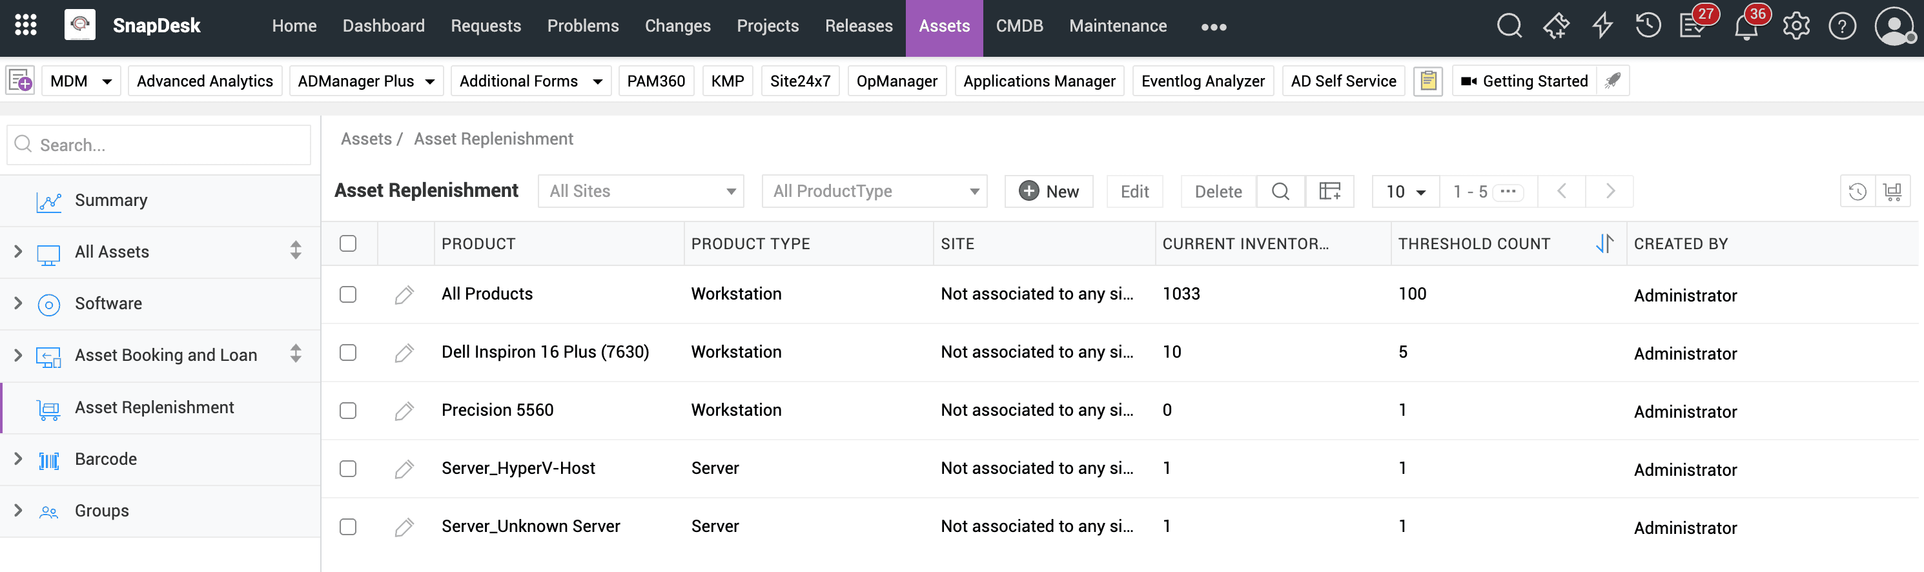Screen dimensions: 1924x572
Task: Open replenishment history clock icon
Action: pyautogui.click(x=1857, y=192)
